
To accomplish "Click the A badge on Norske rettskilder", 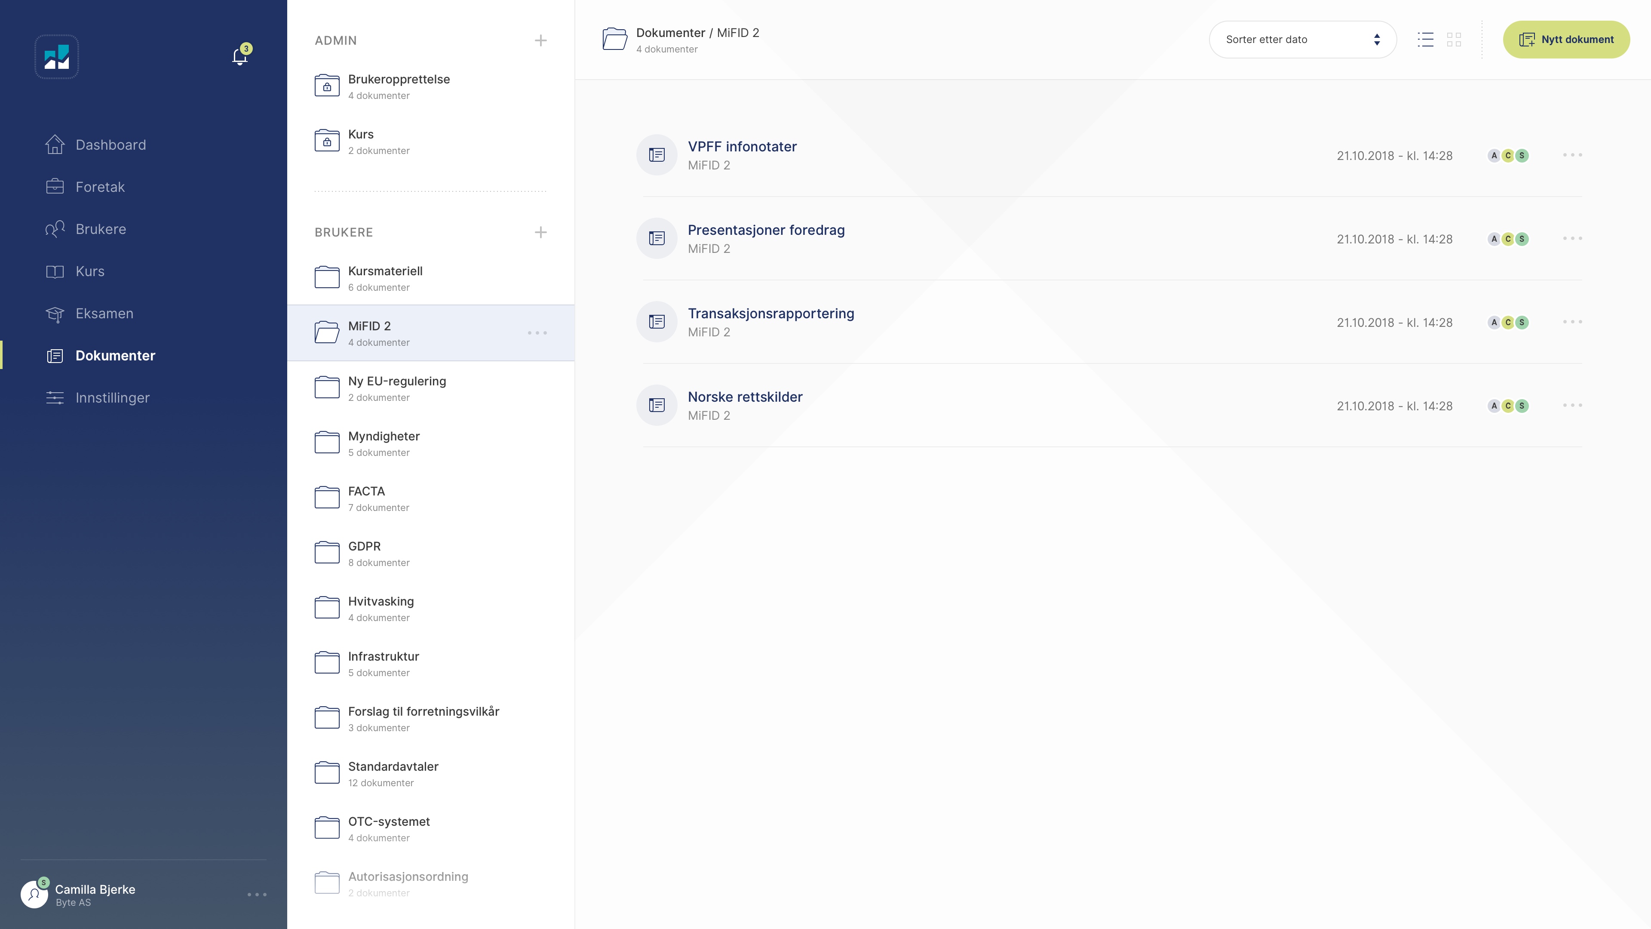I will click(x=1494, y=406).
